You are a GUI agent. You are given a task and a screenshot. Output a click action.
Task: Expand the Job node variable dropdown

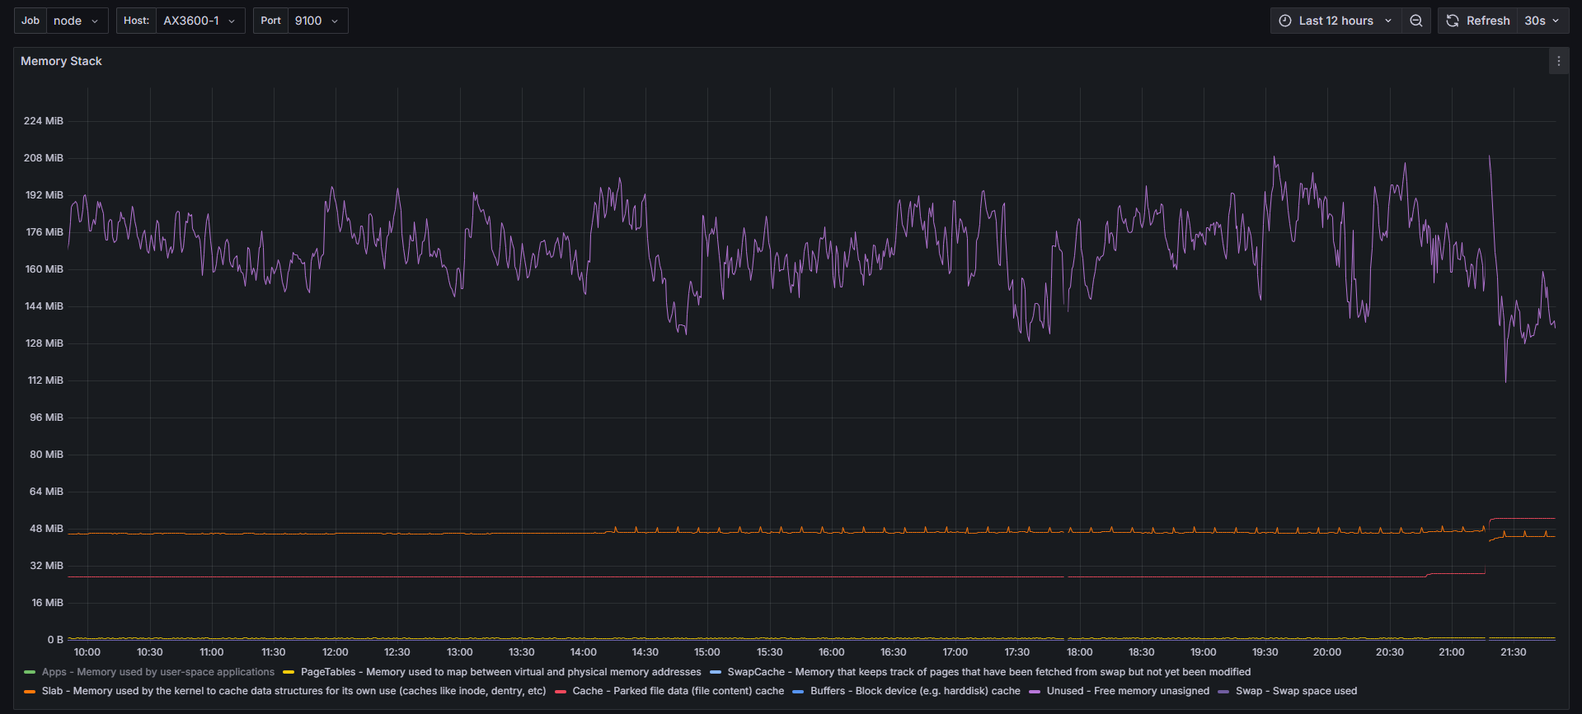[x=77, y=21]
